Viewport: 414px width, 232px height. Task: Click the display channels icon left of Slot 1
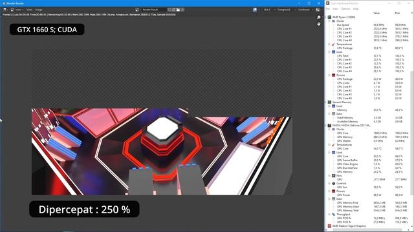255,10
